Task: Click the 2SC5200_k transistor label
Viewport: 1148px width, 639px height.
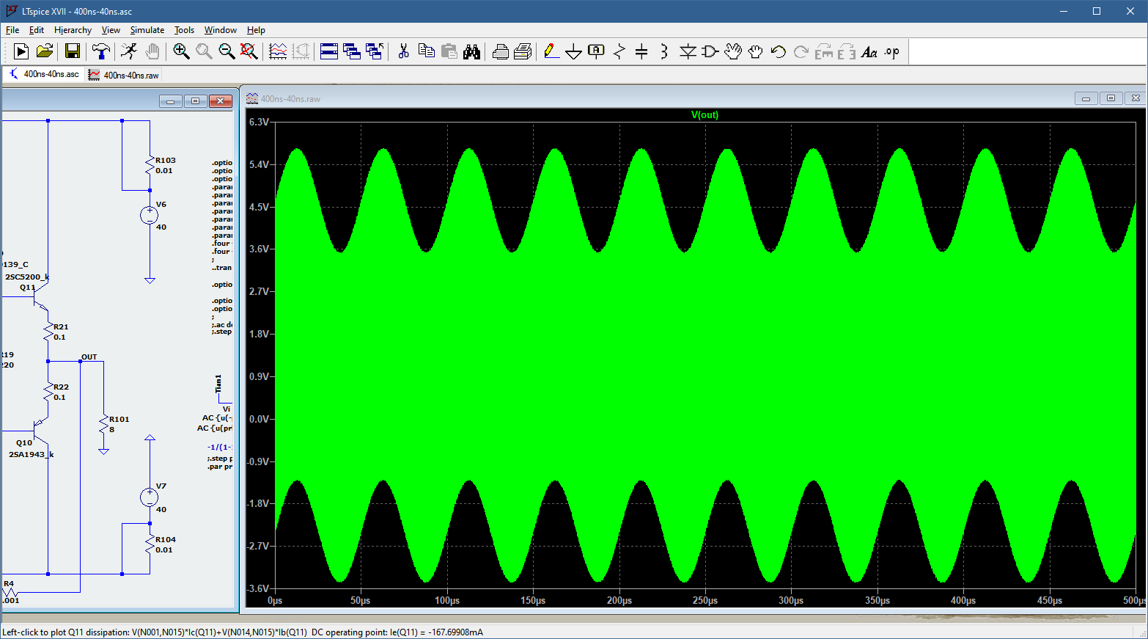Action: coord(27,277)
